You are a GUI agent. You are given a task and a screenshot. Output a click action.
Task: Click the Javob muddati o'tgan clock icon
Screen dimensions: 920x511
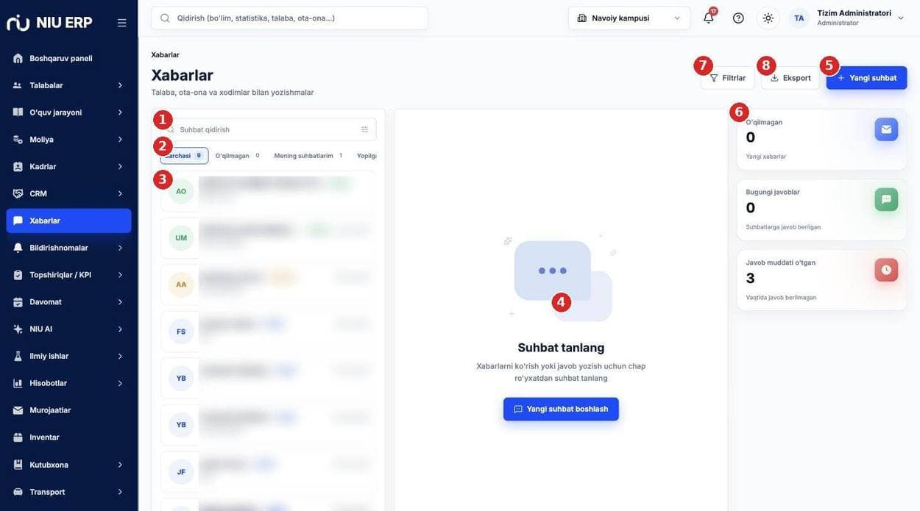[886, 270]
